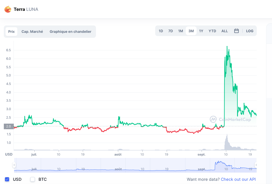Choose the 1Y time range
The image size is (272, 184).
(201, 31)
